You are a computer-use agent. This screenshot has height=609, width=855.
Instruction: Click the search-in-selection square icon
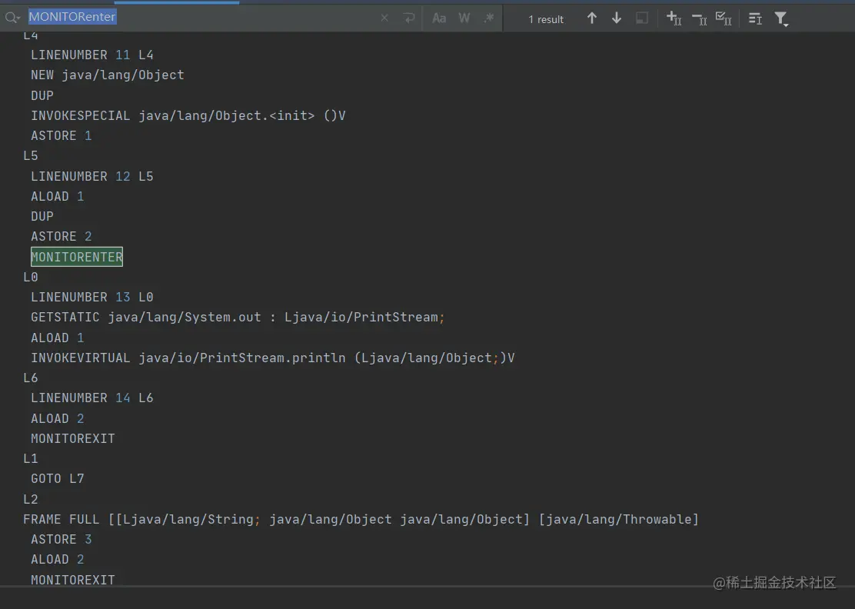642,18
